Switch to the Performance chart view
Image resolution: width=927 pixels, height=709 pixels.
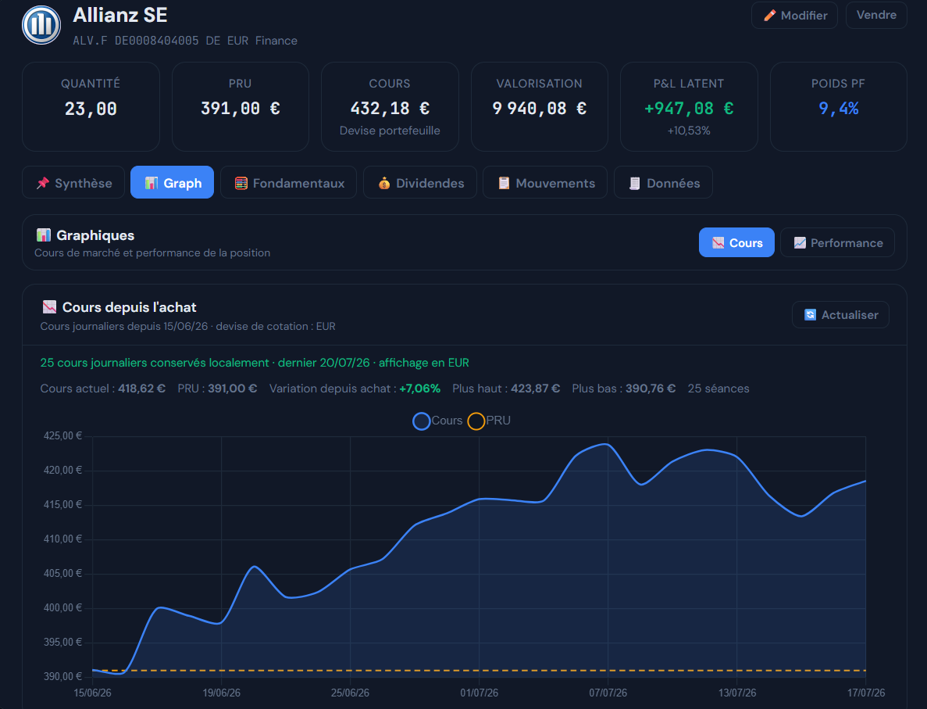837,242
